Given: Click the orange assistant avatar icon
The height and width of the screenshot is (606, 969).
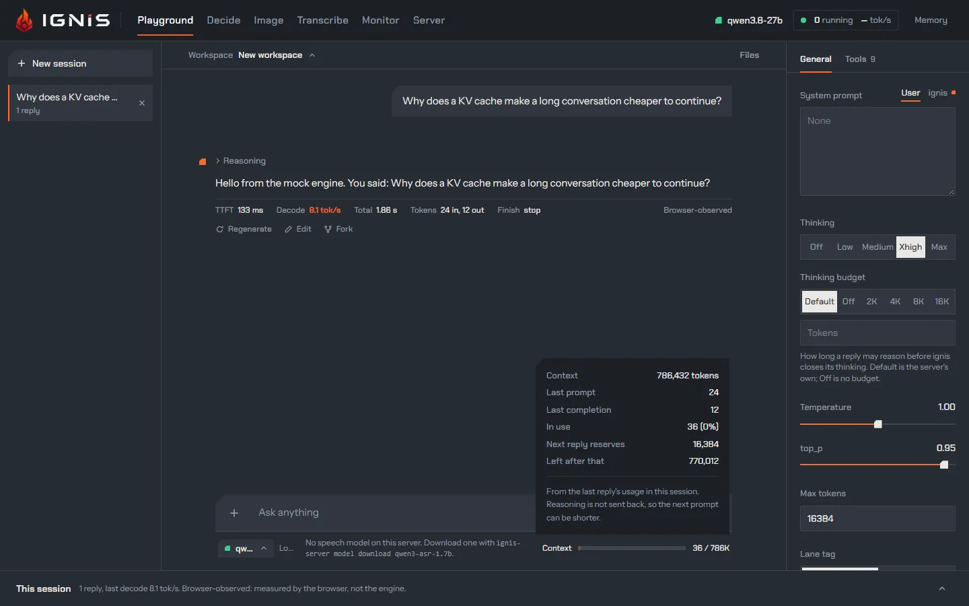Looking at the screenshot, I should point(203,162).
